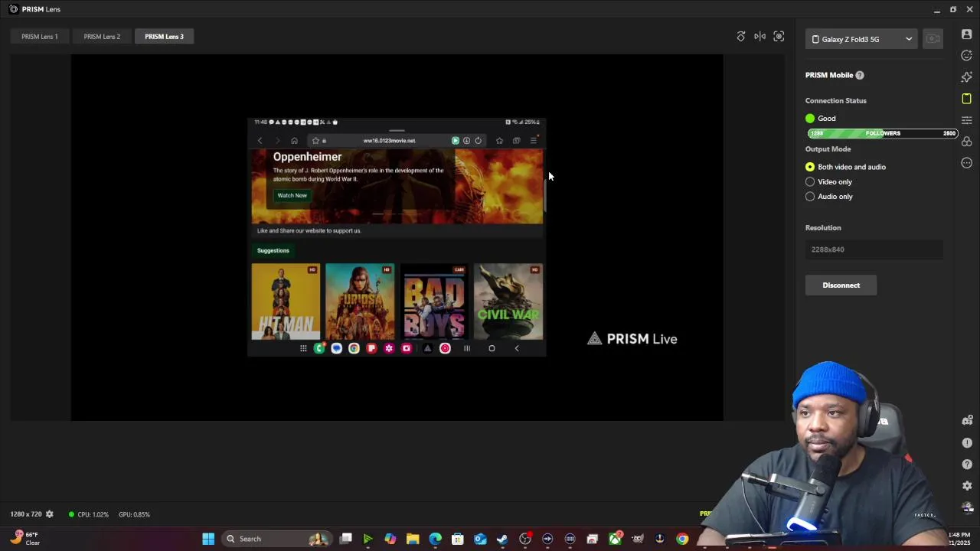980x551 pixels.
Task: Click the Resolution 2288x840 field
Action: 874,249
